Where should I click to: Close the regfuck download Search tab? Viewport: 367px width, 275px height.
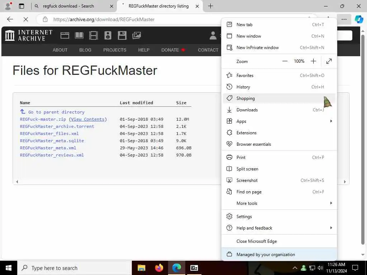112,6
